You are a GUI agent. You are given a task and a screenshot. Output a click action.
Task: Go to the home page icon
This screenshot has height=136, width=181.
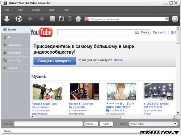click(78, 19)
